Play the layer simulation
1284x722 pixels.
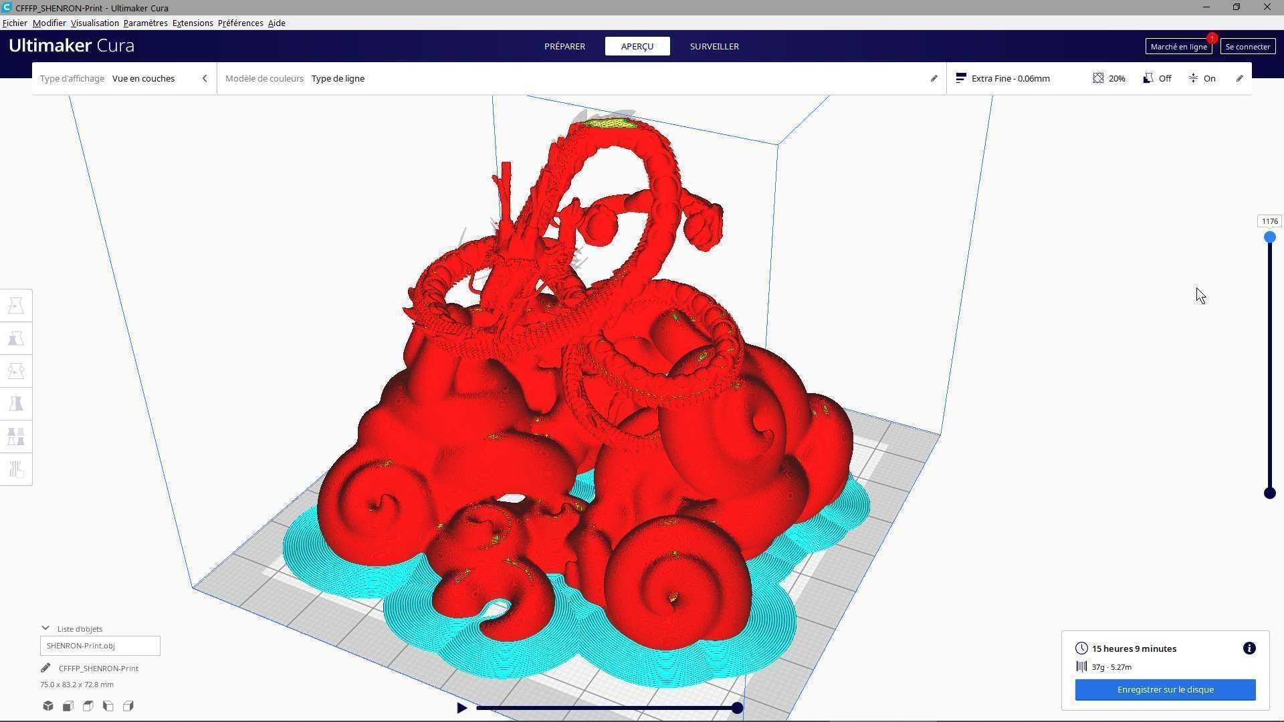461,708
